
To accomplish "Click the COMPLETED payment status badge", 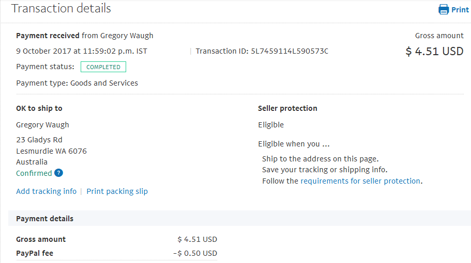I will click(x=103, y=67).
